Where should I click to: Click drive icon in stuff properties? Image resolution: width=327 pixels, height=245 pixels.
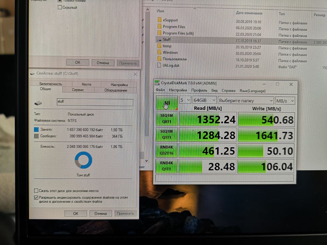[38, 103]
